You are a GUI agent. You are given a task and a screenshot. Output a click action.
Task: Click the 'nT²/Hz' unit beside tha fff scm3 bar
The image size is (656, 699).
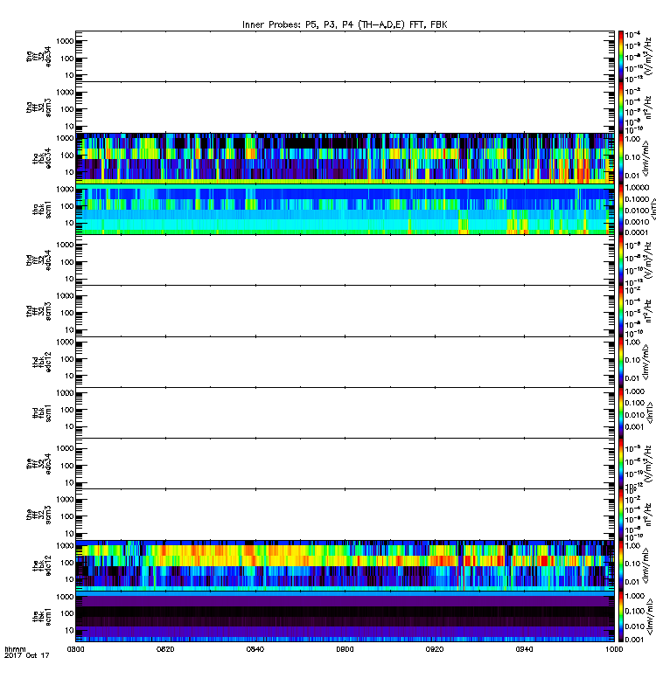pos(648,107)
